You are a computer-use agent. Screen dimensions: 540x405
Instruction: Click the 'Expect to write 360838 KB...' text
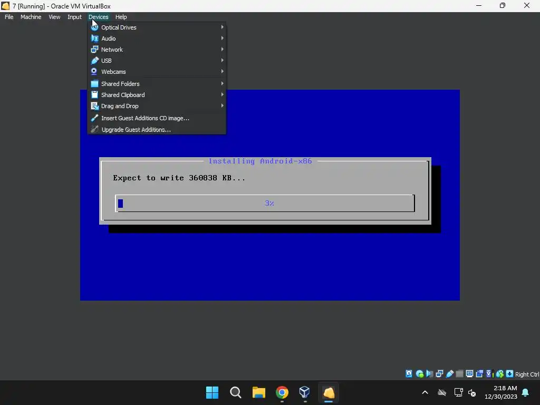(179, 178)
